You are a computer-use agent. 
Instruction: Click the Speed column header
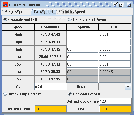(18, 27)
